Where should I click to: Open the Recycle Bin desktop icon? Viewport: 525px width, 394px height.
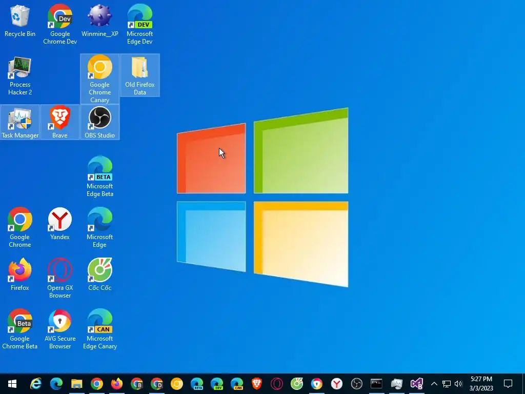(20, 21)
